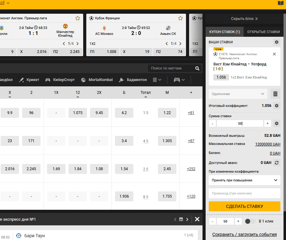Show previous market for АС Монако match
Screen dimensions: 286x240
click(167, 44)
